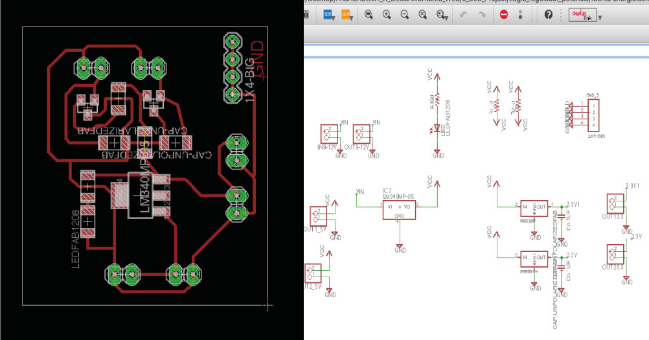Click the traffic-light go icon

pyautogui.click(x=520, y=15)
